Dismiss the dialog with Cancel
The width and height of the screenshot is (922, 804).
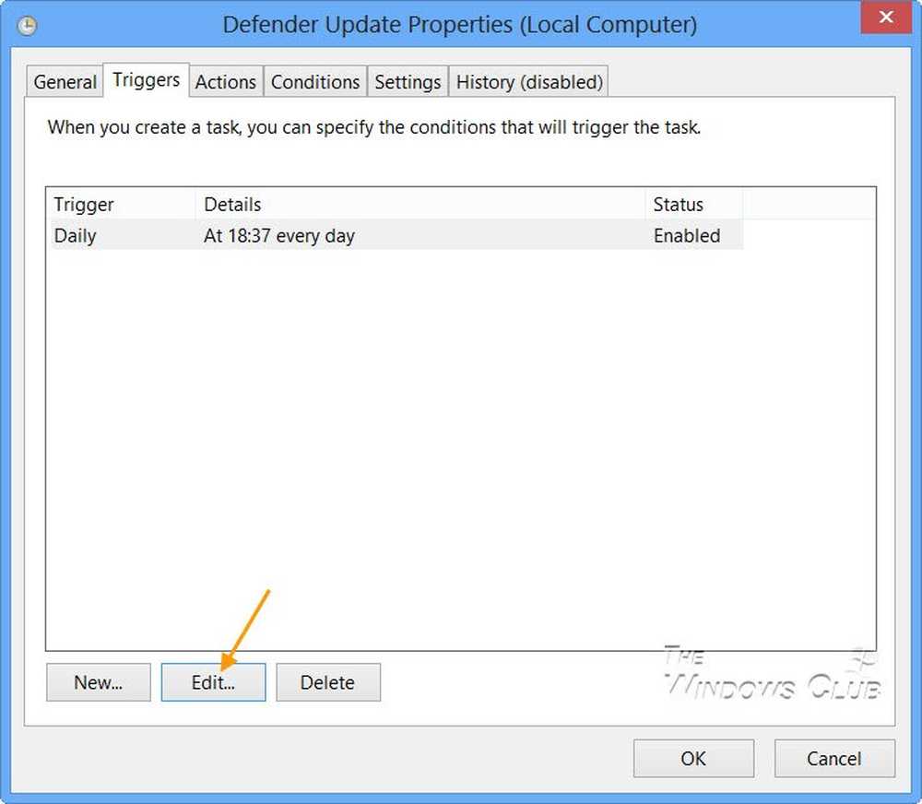point(834,758)
